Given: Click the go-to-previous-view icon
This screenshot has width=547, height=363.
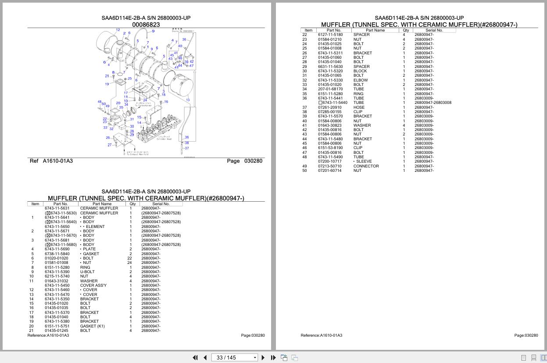Looking at the screenshot, I should pyautogui.click(x=284, y=358).
